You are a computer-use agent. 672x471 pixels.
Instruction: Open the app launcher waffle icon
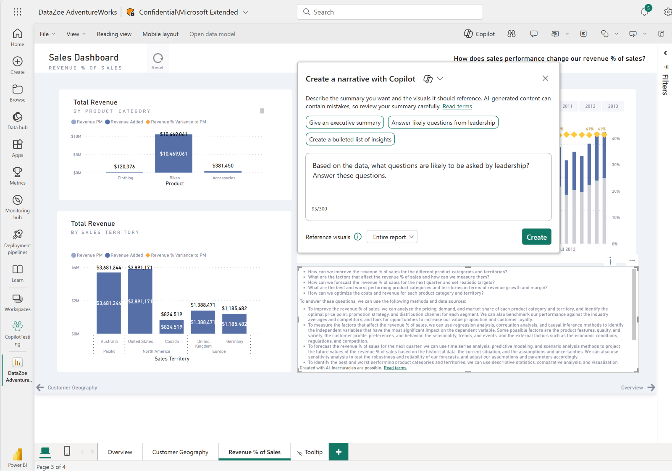[x=17, y=12]
